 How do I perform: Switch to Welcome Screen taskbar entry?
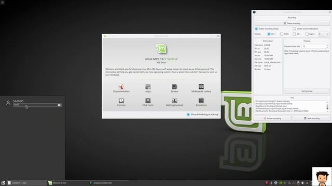67,183
